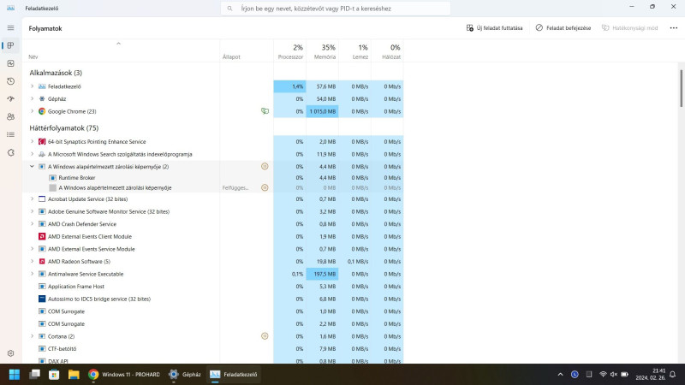Open File Explorer from the taskbar
Viewport: 685px width, 385px height.
pyautogui.click(x=74, y=375)
